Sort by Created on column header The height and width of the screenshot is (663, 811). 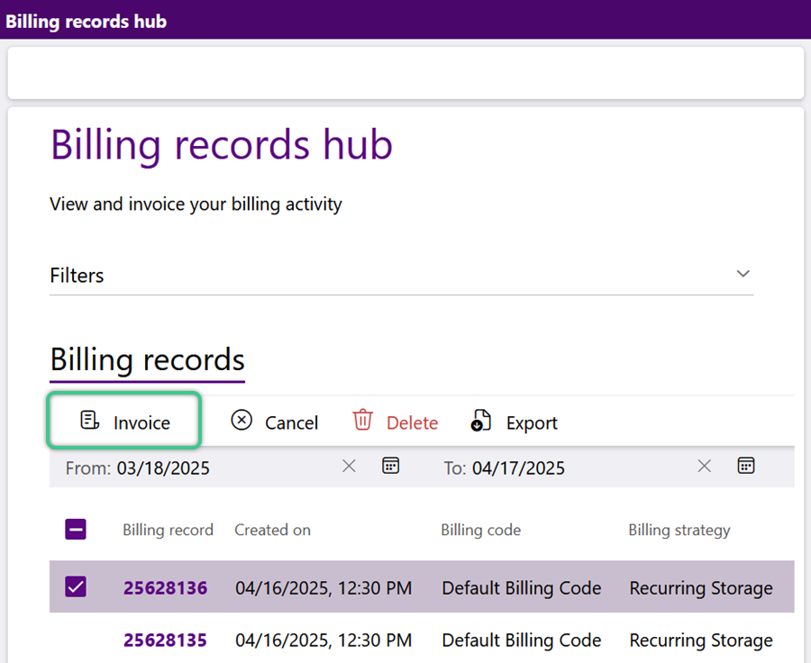[x=272, y=530]
